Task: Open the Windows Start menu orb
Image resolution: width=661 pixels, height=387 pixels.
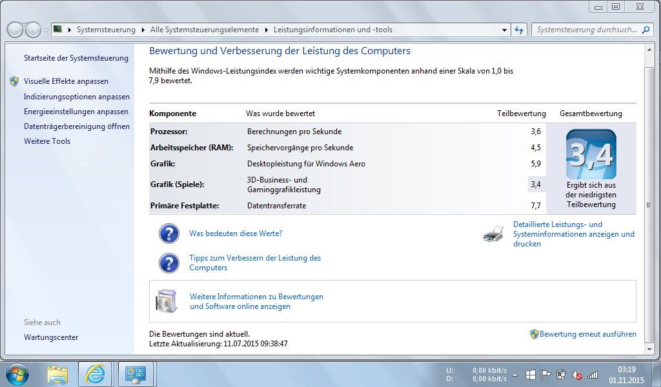Action: click(17, 374)
